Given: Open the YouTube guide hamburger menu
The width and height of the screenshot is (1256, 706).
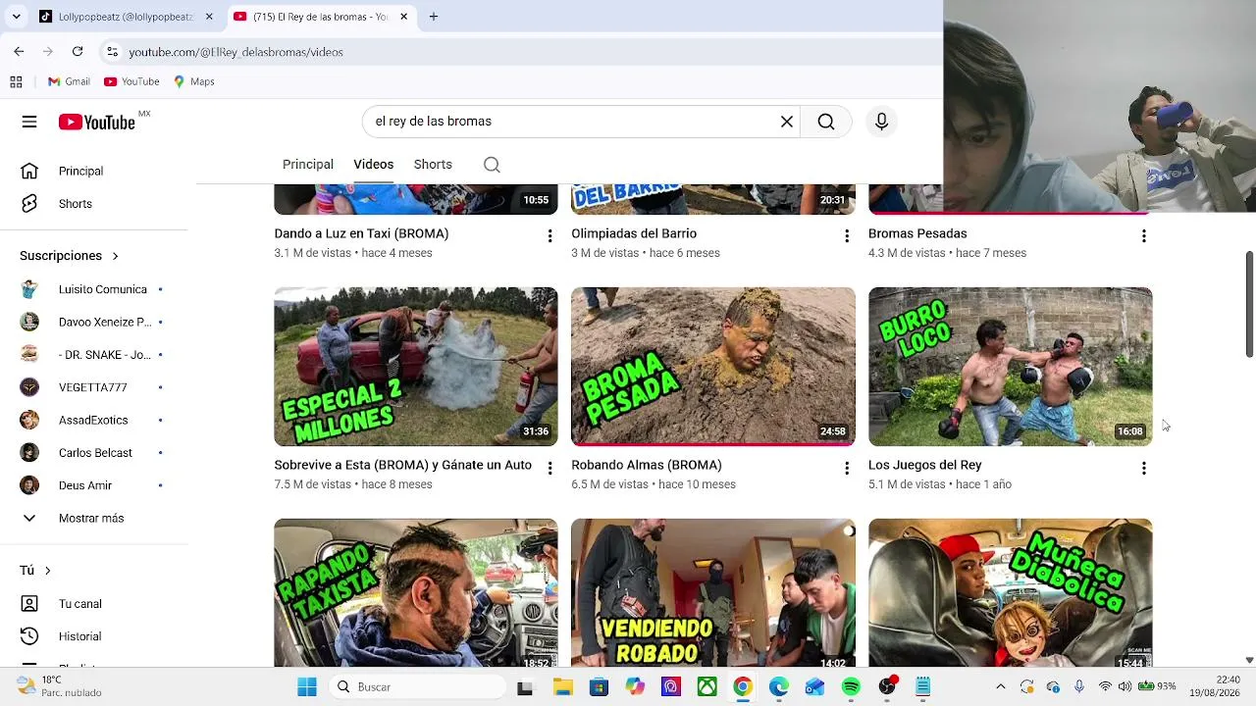Looking at the screenshot, I should tap(29, 122).
